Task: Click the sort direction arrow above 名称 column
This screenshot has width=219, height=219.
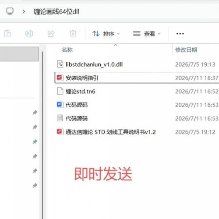Action: [116, 45]
